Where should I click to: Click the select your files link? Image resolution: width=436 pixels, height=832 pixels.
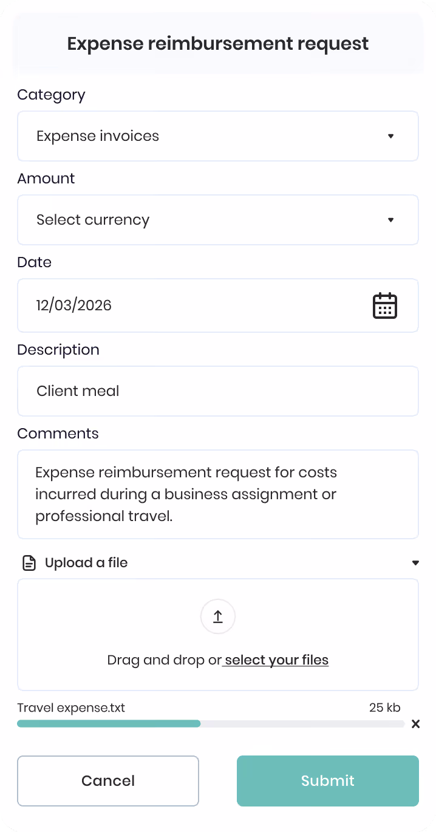click(x=276, y=660)
